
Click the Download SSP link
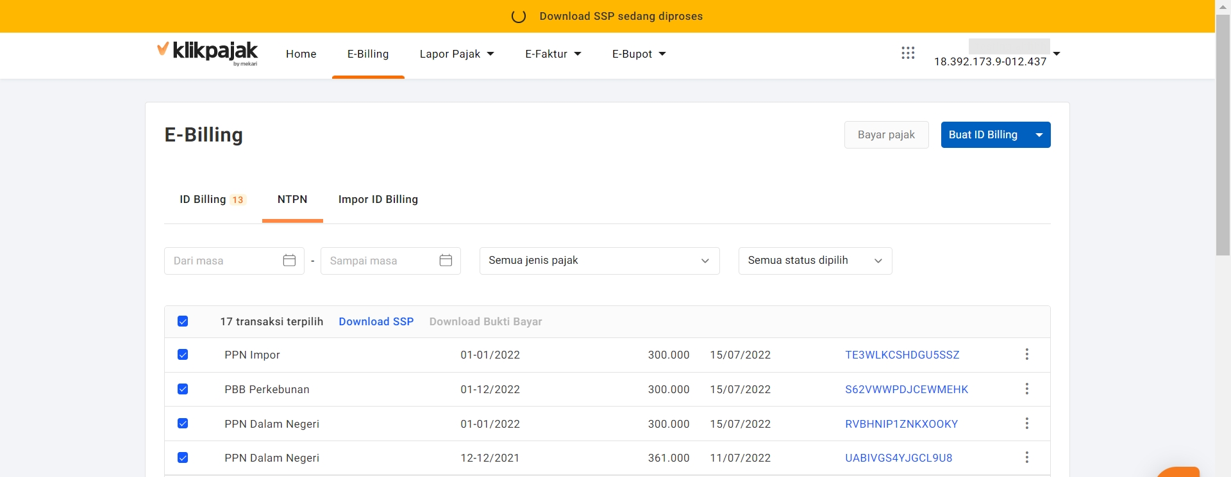pyautogui.click(x=376, y=322)
